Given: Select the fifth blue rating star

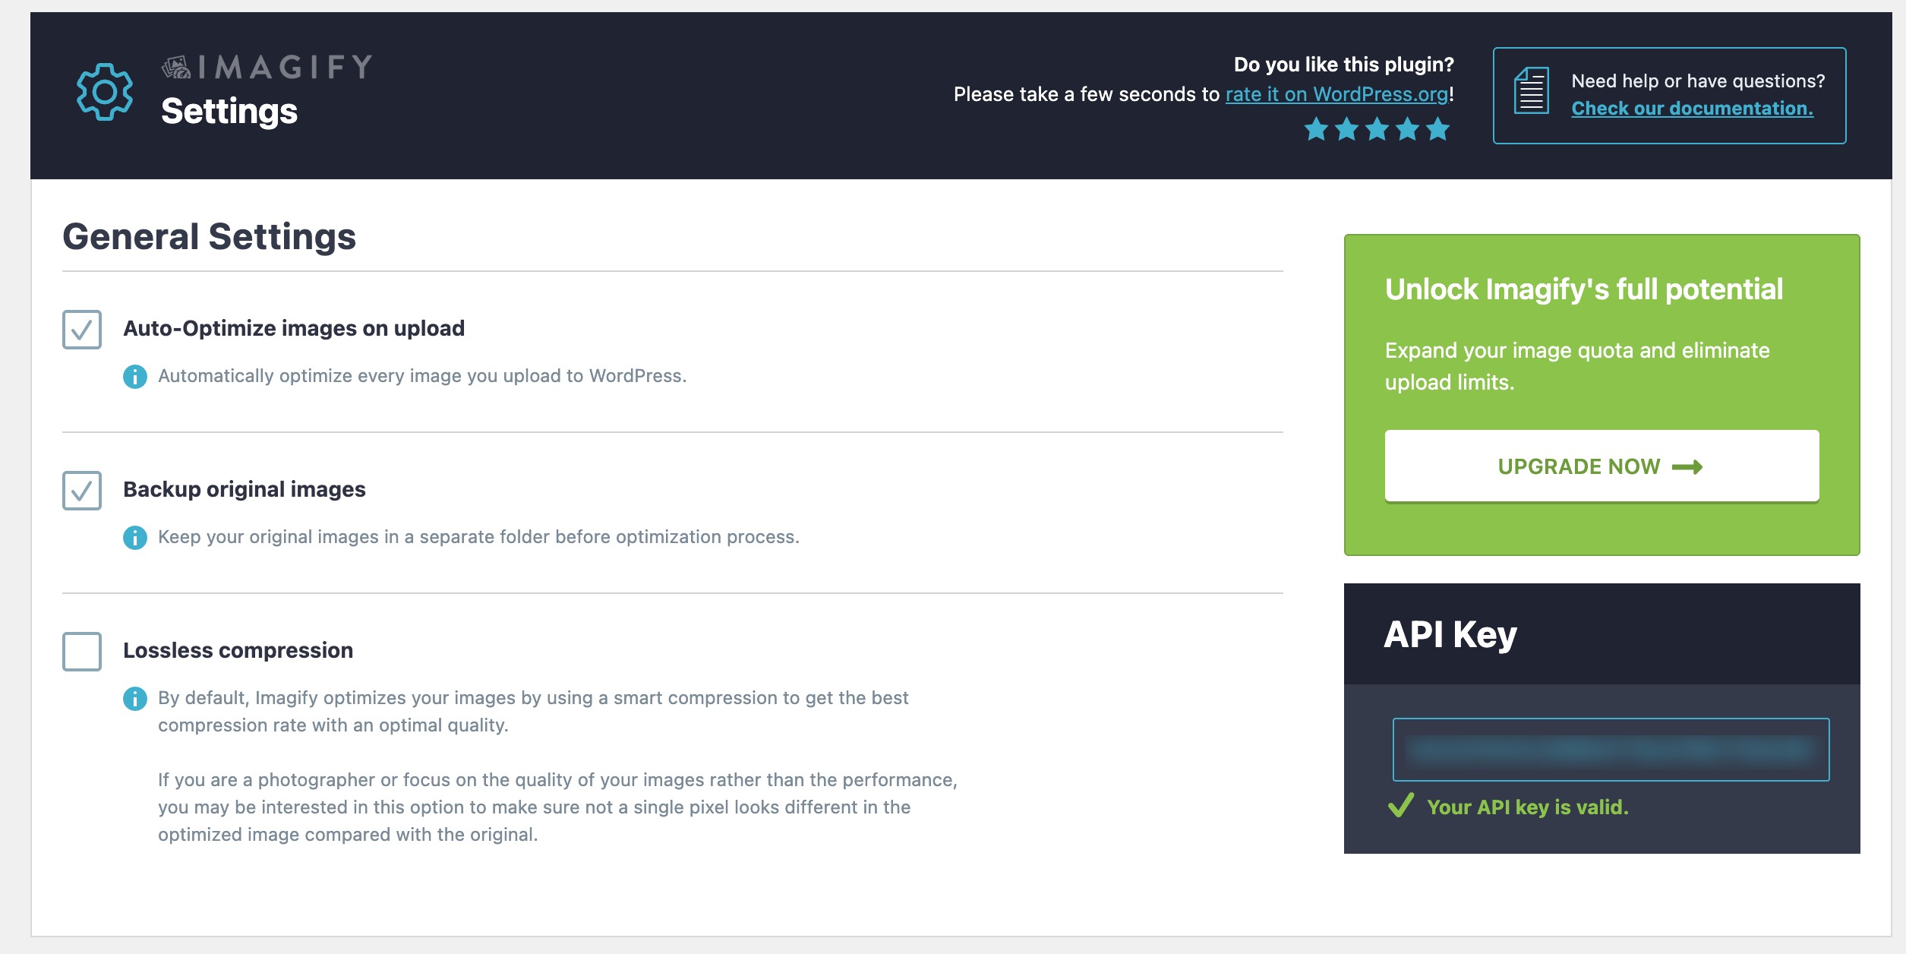Looking at the screenshot, I should 1439,129.
